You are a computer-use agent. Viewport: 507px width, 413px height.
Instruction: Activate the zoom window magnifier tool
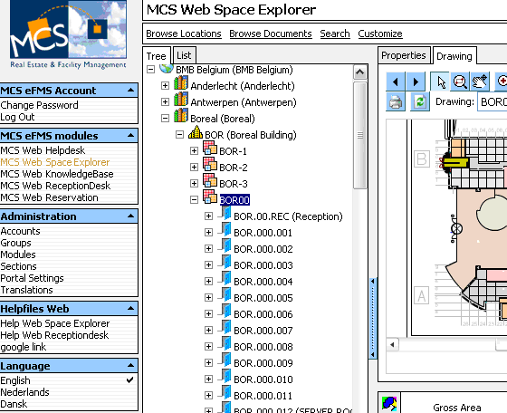(x=460, y=82)
